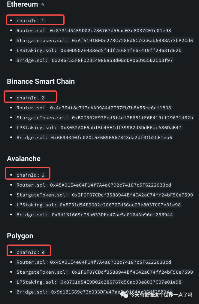Screen dimensions: 199x304
Task: Select the Avalanche chainId 6 entry
Action: (x=30, y=175)
